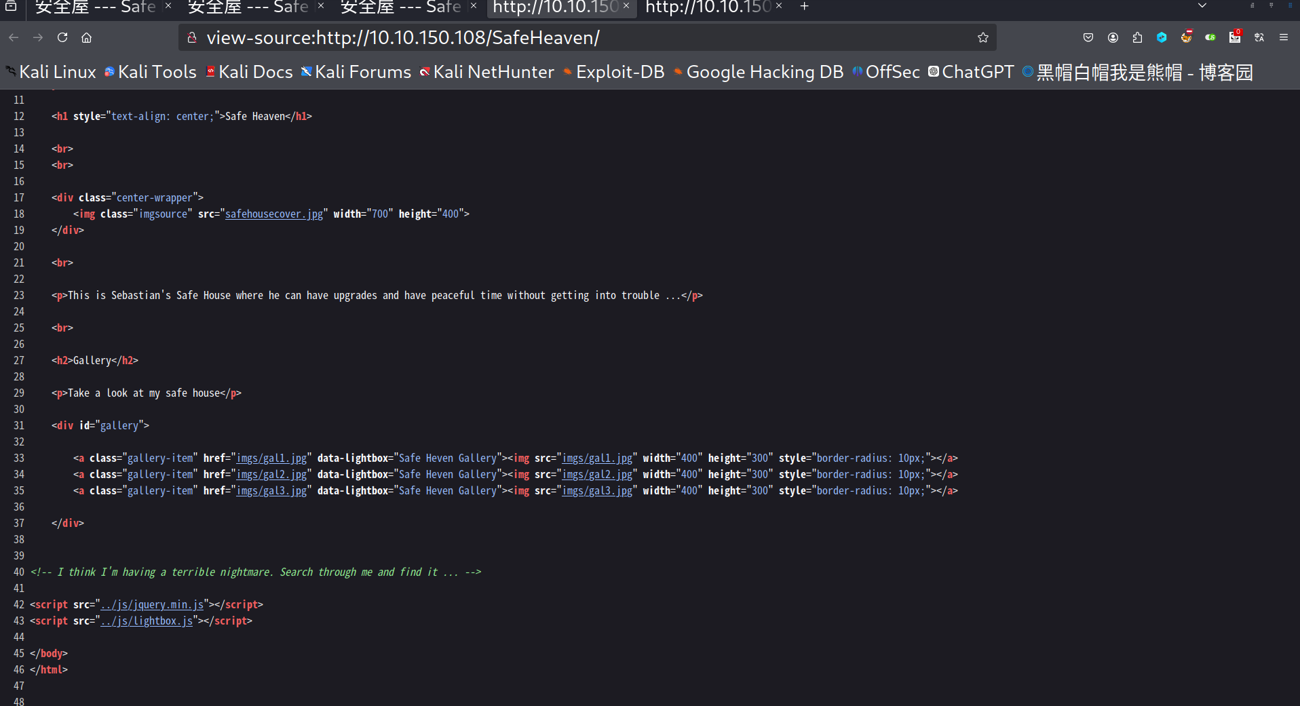This screenshot has height=706, width=1300.
Task: Open the imgs/gal2.jpg href link
Action: pos(271,475)
